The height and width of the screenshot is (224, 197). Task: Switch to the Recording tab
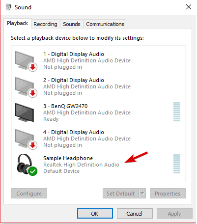click(x=45, y=24)
